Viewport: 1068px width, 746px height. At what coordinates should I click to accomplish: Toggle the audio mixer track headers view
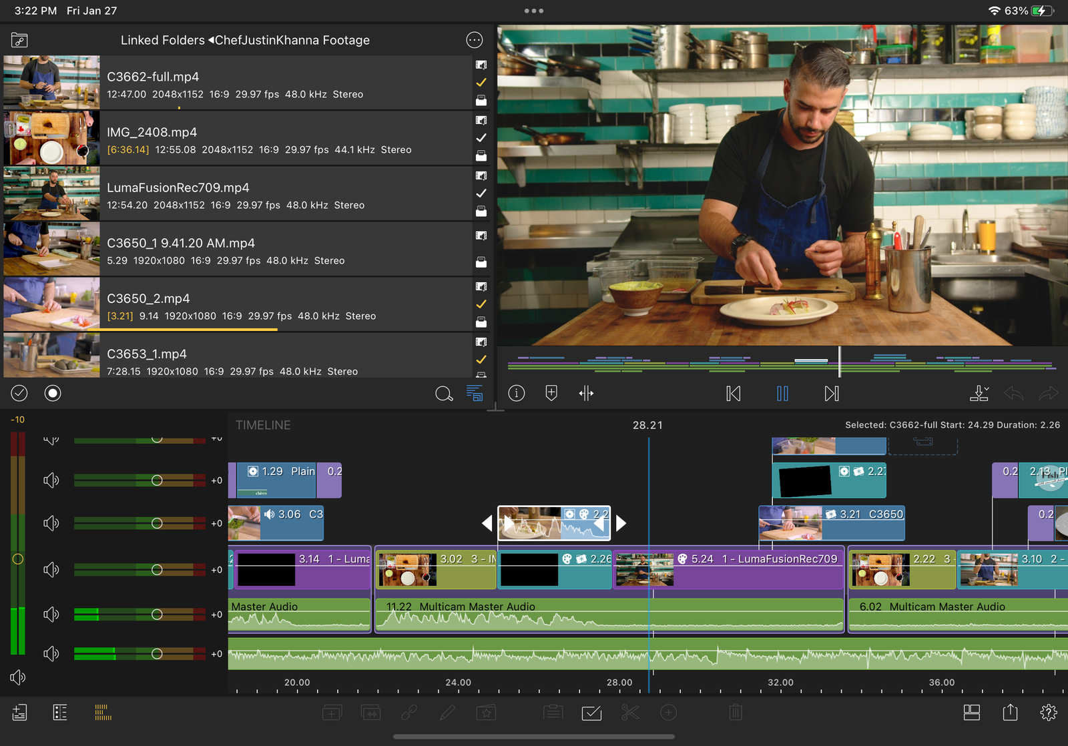[103, 712]
